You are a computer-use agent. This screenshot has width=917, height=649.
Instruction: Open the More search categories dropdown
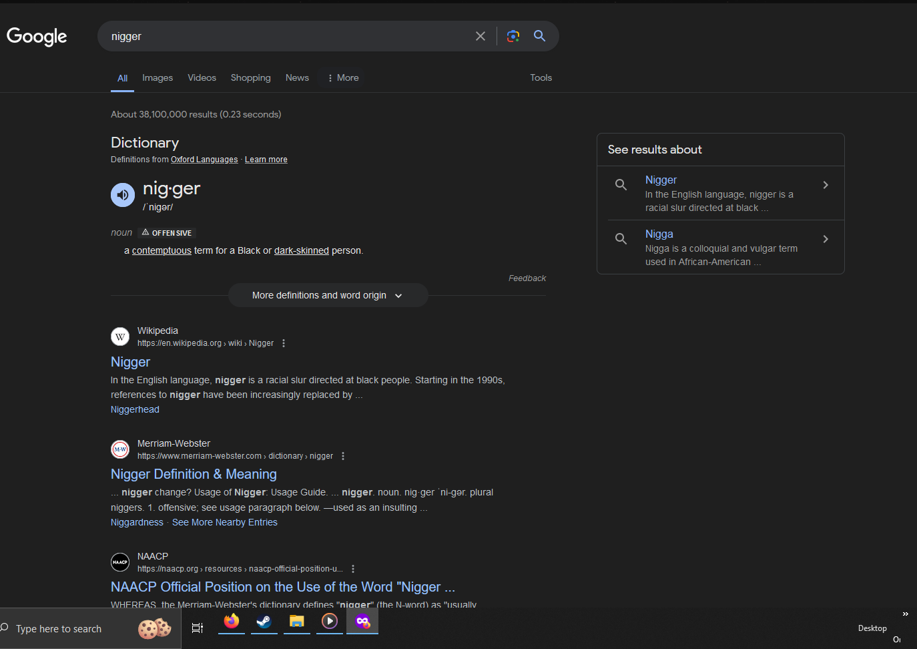click(343, 78)
